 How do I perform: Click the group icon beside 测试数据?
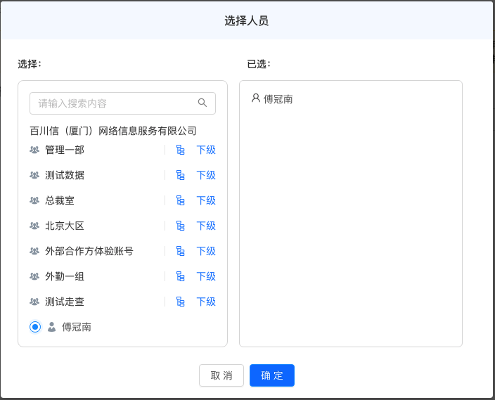point(34,175)
